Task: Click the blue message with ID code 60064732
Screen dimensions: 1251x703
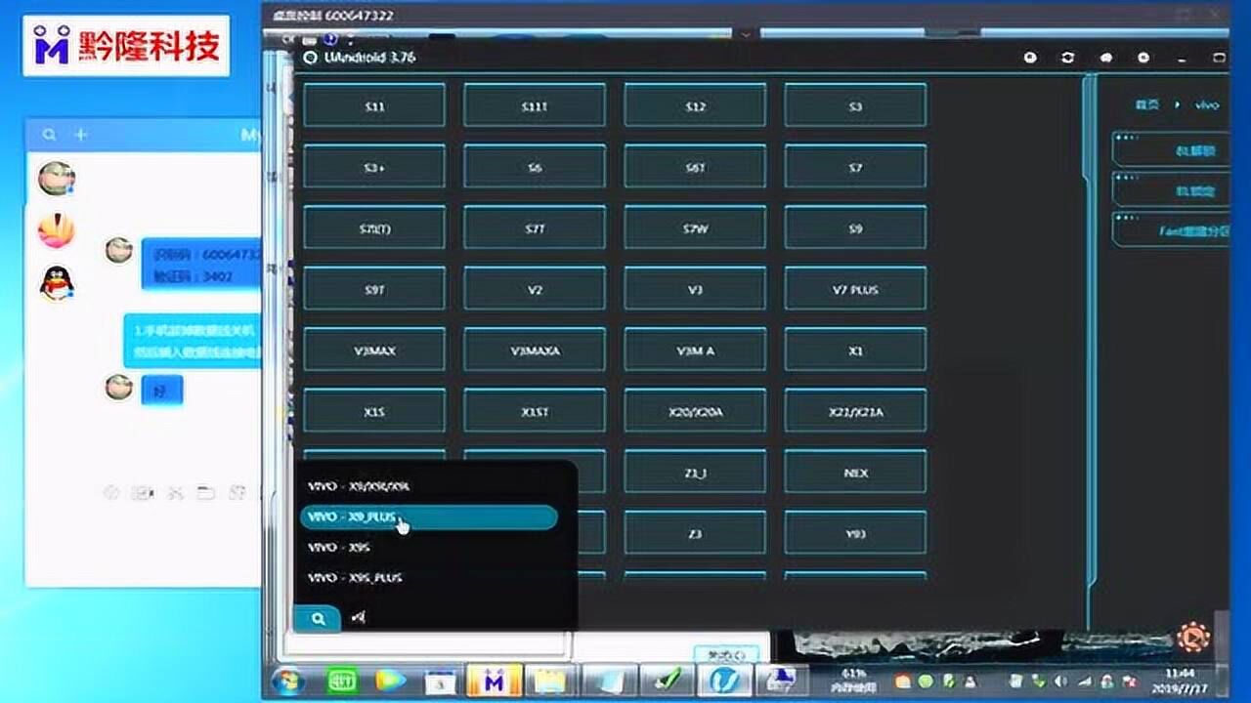Action: (x=201, y=264)
